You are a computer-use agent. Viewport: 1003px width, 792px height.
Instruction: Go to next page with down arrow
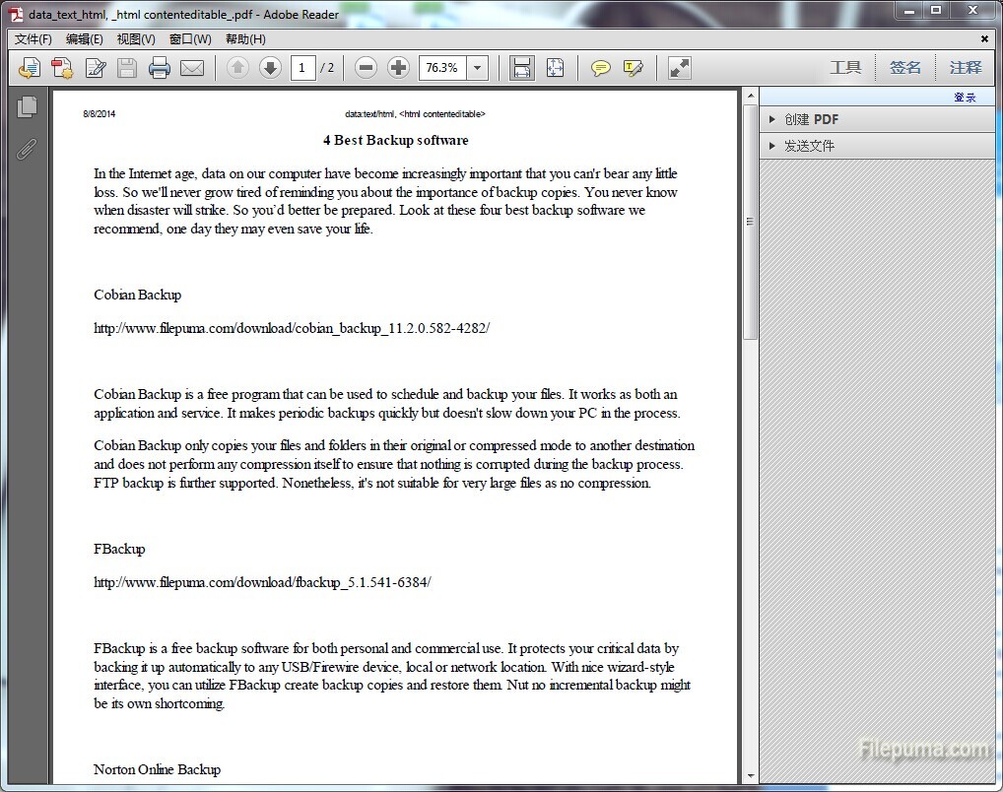pos(270,68)
